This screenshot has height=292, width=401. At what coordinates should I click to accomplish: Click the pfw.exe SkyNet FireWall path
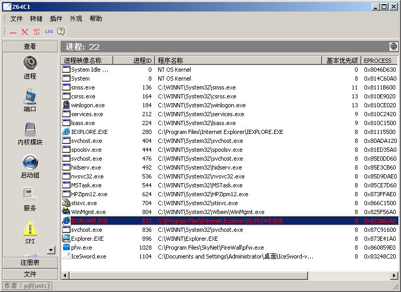[211, 248]
